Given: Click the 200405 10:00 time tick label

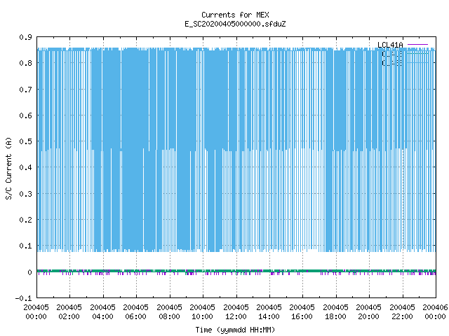Looking at the screenshot, I should click(203, 311).
